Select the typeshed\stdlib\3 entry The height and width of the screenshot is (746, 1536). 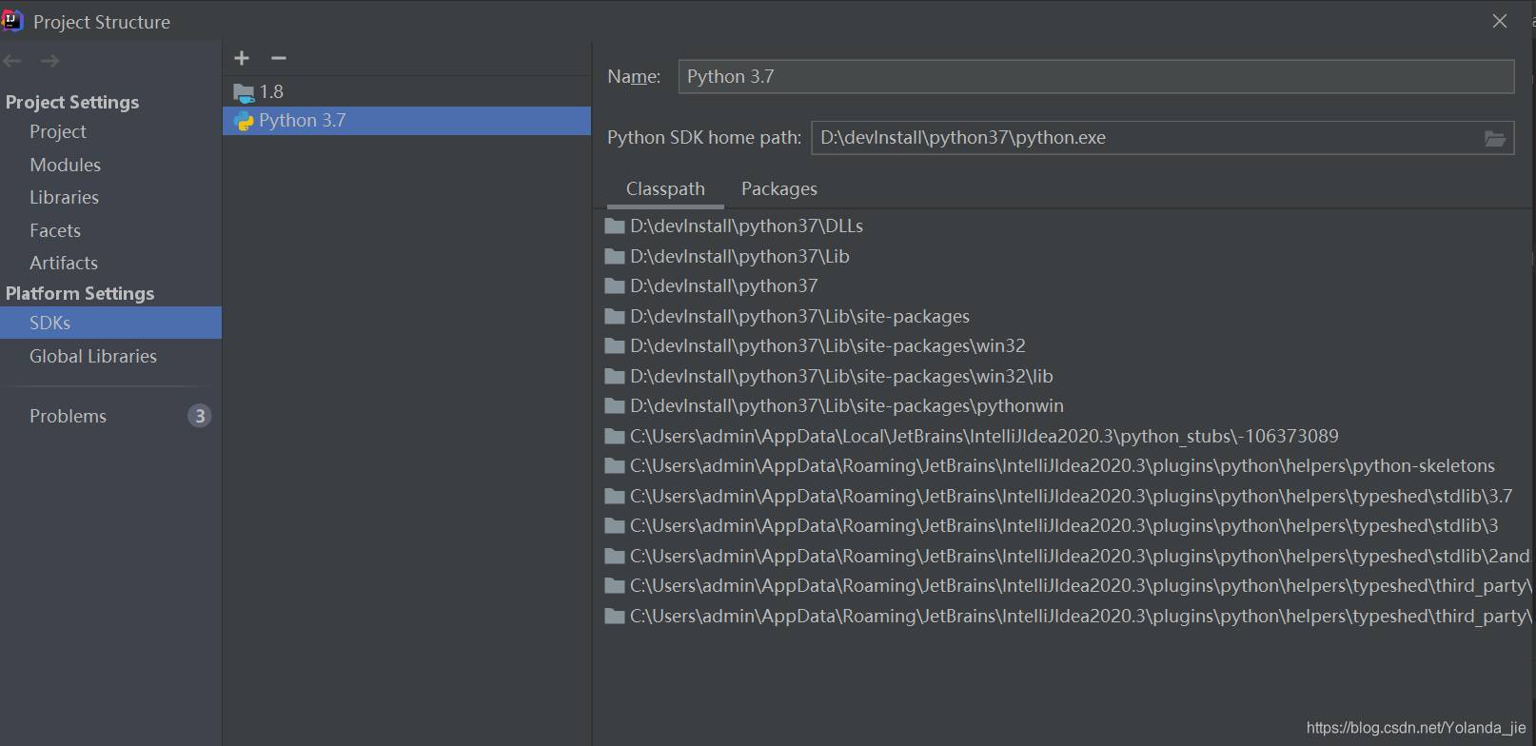[1064, 526]
